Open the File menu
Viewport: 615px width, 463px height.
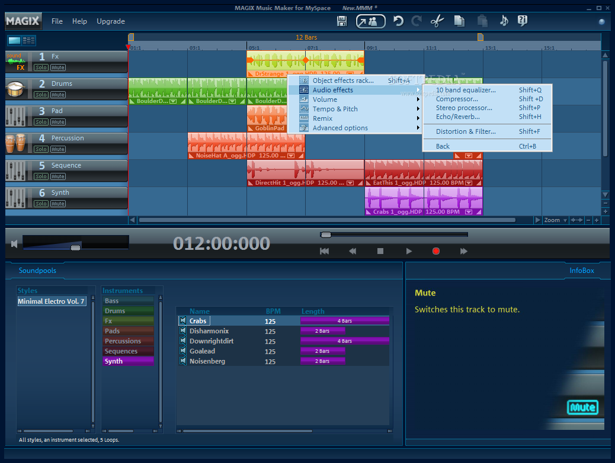point(57,21)
